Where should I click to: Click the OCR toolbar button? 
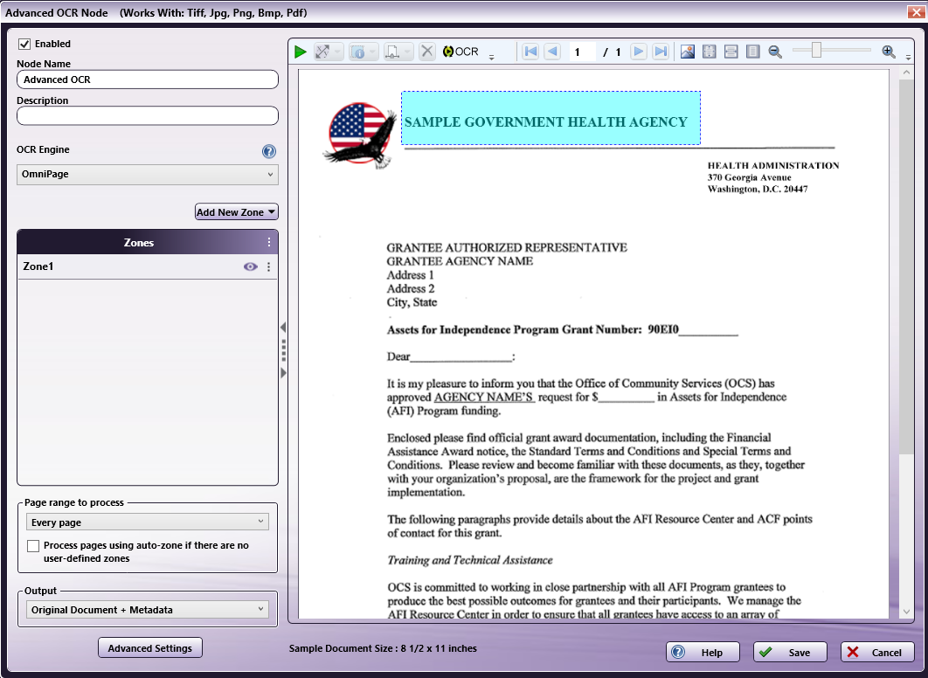[x=461, y=52]
